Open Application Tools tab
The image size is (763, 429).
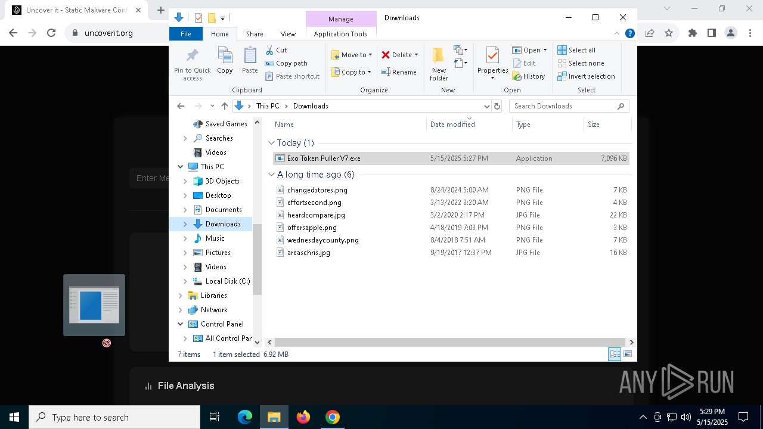[x=340, y=34]
